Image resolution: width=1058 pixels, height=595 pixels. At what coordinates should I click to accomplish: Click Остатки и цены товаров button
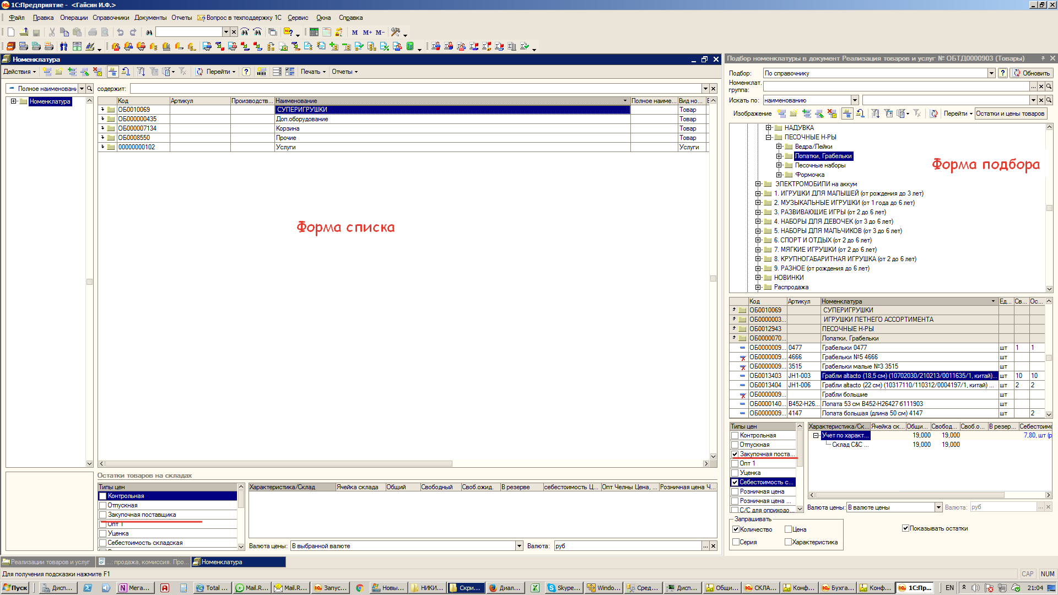pyautogui.click(x=1010, y=113)
